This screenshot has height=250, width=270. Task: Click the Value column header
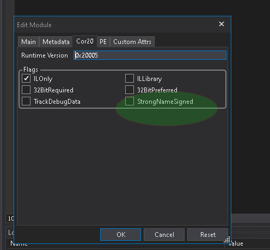point(236,243)
